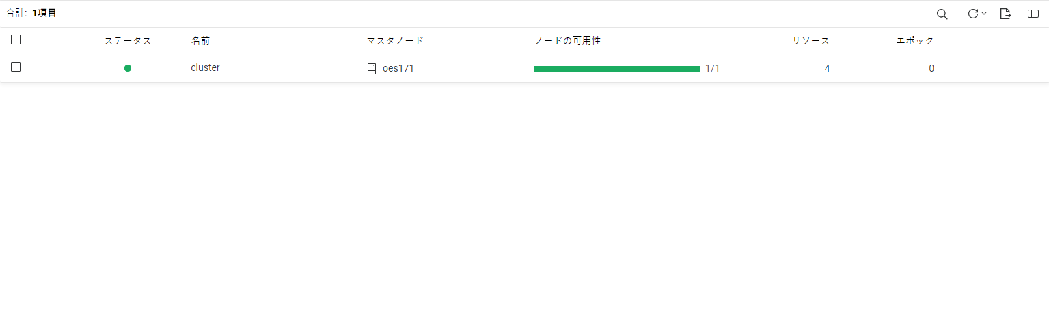Check the checkbox for the cluster row
The height and width of the screenshot is (330, 1049).
pyautogui.click(x=16, y=67)
